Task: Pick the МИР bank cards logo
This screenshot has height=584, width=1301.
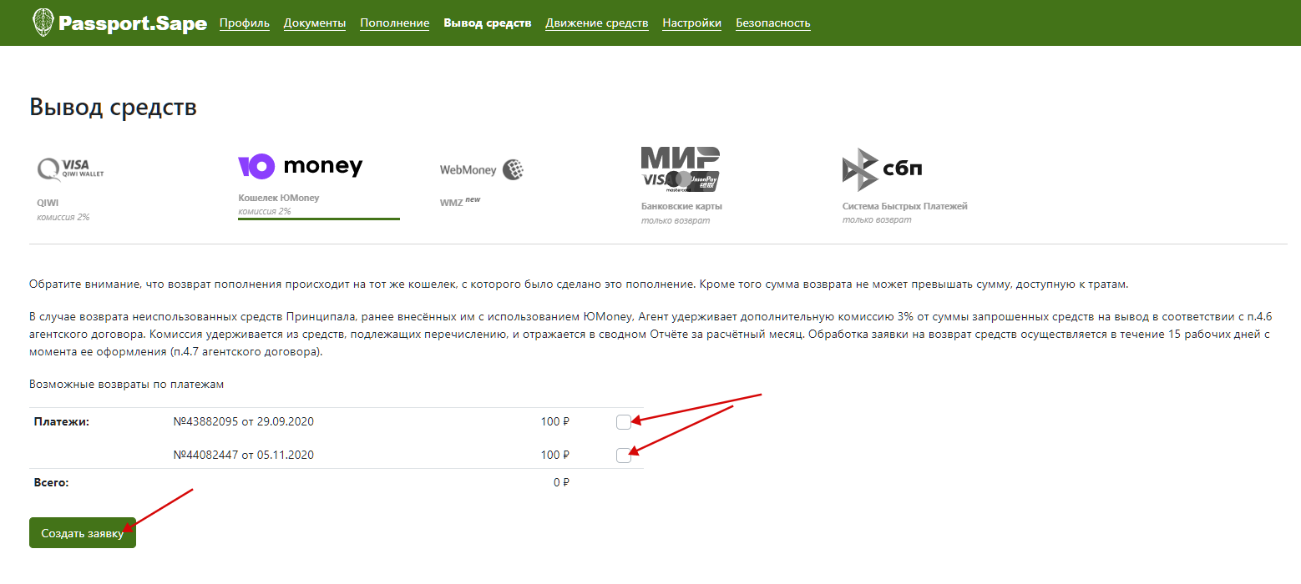Action: tap(680, 169)
